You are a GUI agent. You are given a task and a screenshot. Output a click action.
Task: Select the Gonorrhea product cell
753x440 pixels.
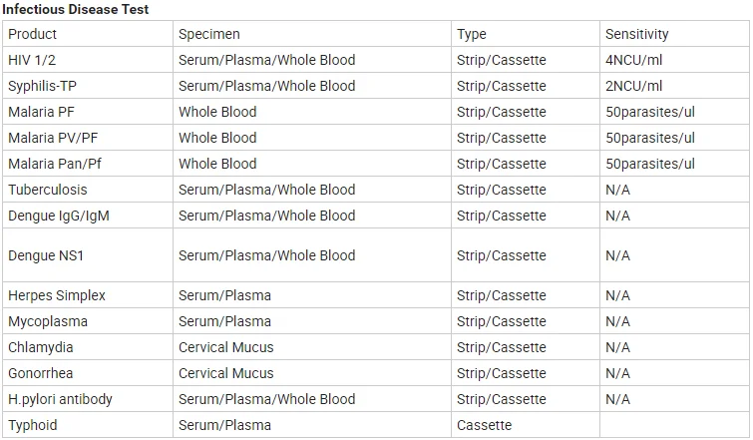(42, 373)
